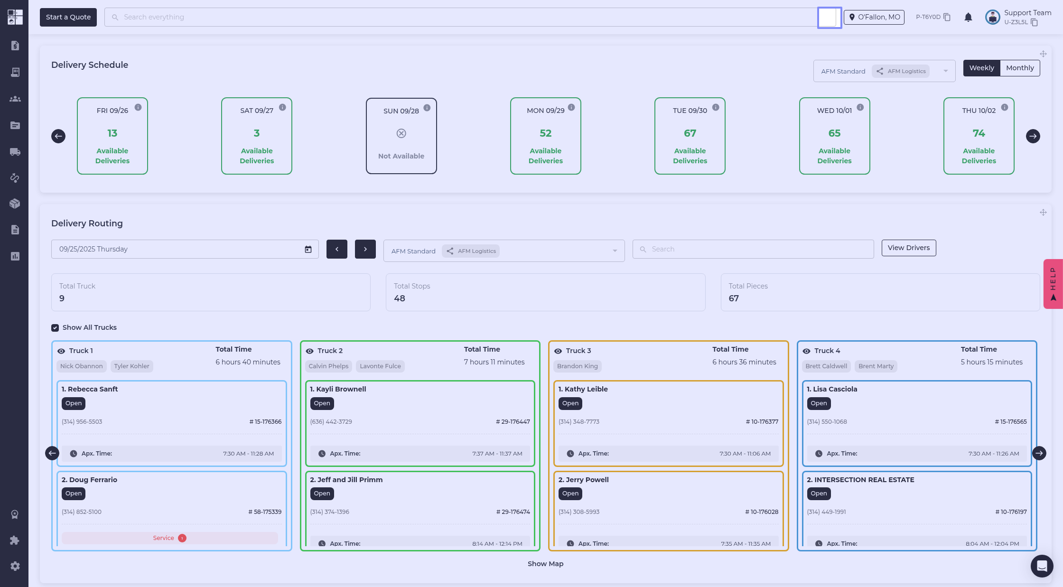Click the Search everything input field

(460, 17)
